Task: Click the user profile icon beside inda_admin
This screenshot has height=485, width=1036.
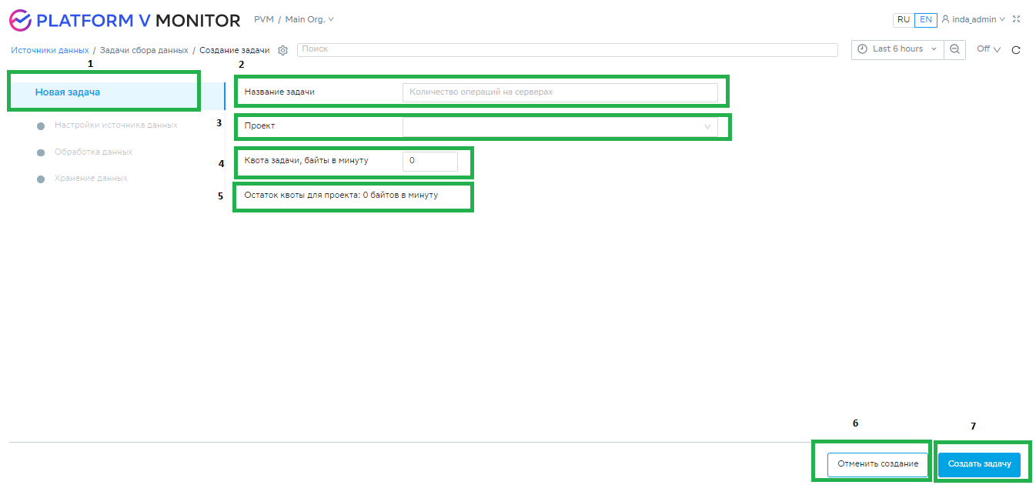Action: coord(945,19)
